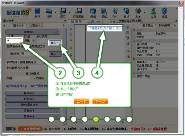Click the 神盾 shield icon
Screen dimensions: 185x136
click(164, 13)
